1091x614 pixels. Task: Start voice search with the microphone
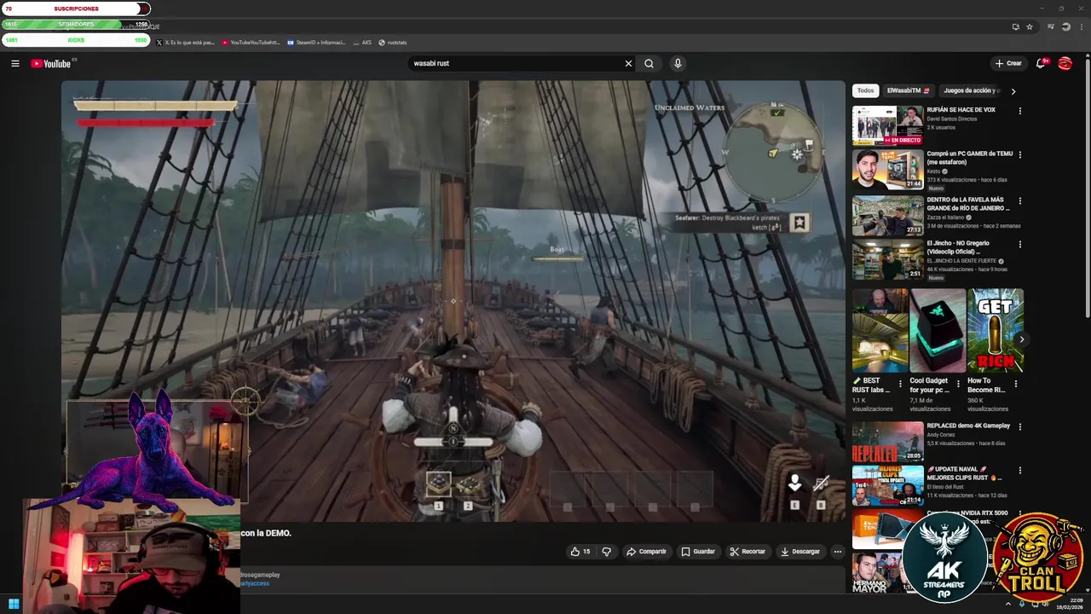pos(678,63)
